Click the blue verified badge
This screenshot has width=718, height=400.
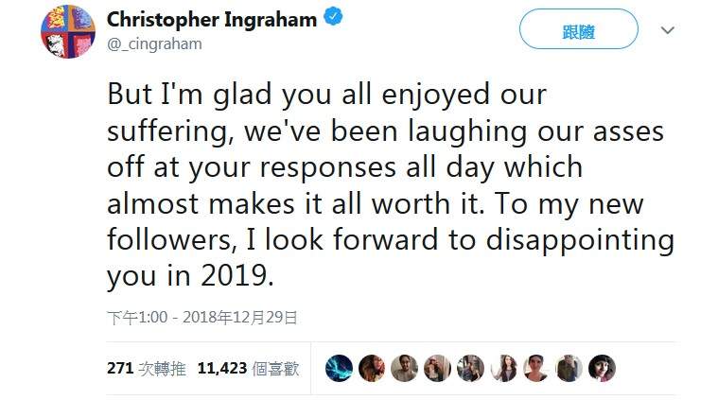click(333, 18)
